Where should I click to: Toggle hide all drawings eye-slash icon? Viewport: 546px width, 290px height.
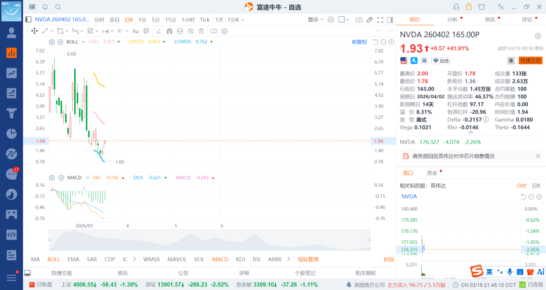pyautogui.click(x=191, y=31)
